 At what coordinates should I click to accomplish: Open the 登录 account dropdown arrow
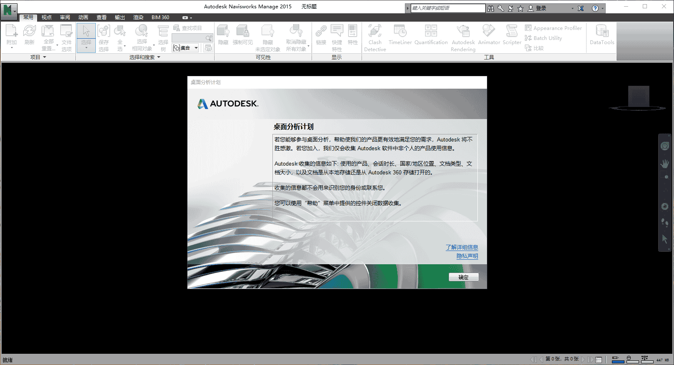572,8
